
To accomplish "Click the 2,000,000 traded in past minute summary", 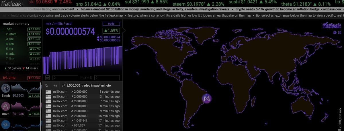I will coord(86,86).
